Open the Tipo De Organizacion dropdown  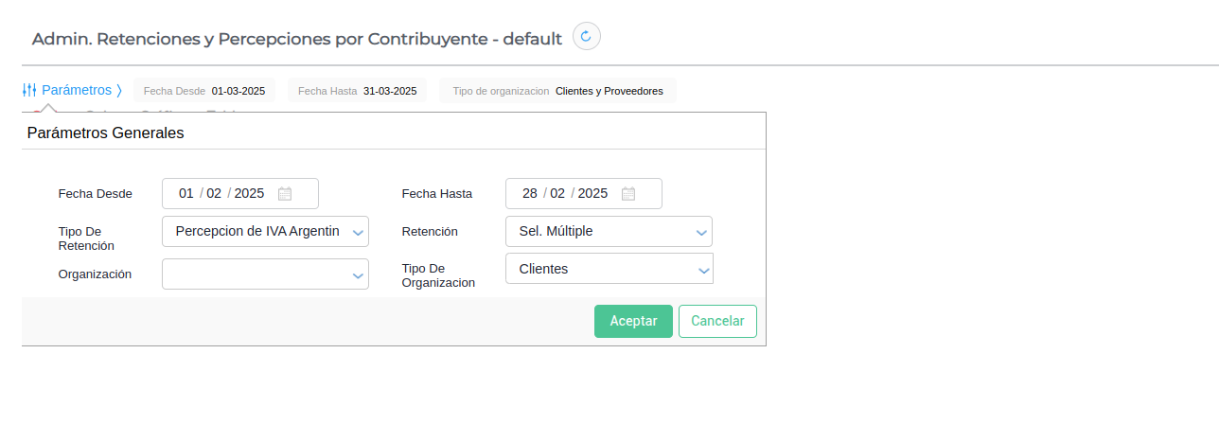click(703, 270)
